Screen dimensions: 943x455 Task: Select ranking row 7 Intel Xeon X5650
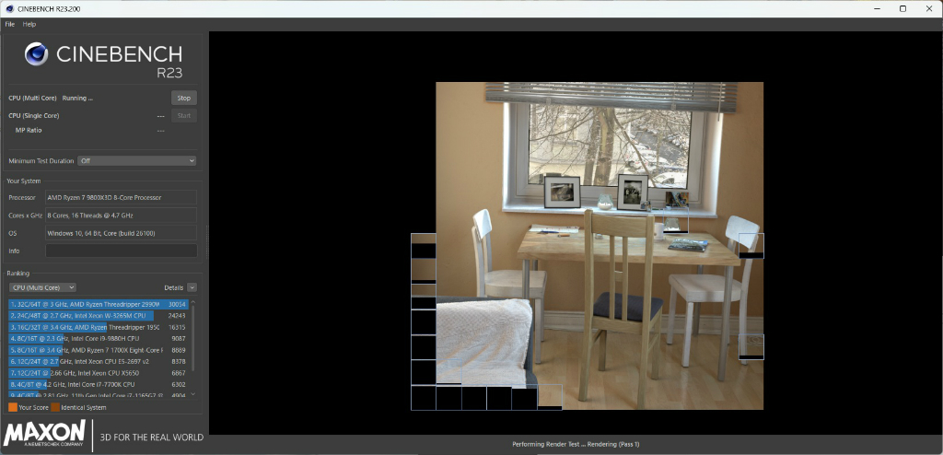tap(98, 373)
